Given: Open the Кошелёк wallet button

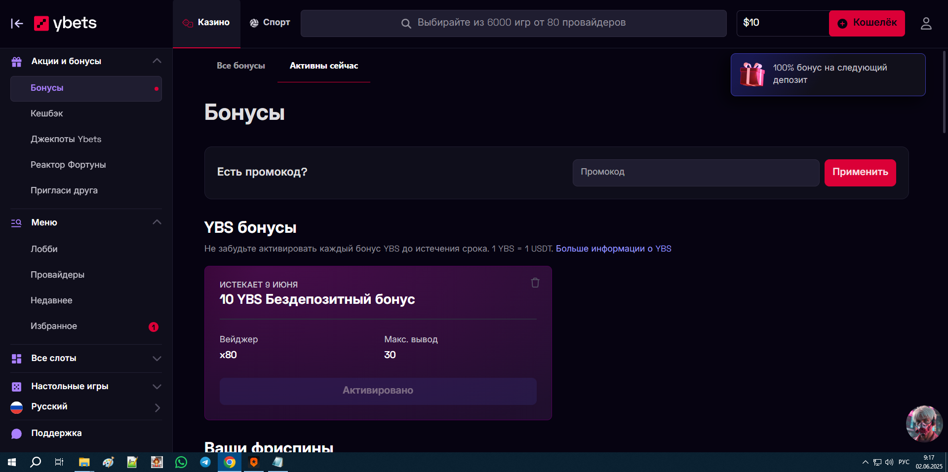Looking at the screenshot, I should pyautogui.click(x=867, y=23).
